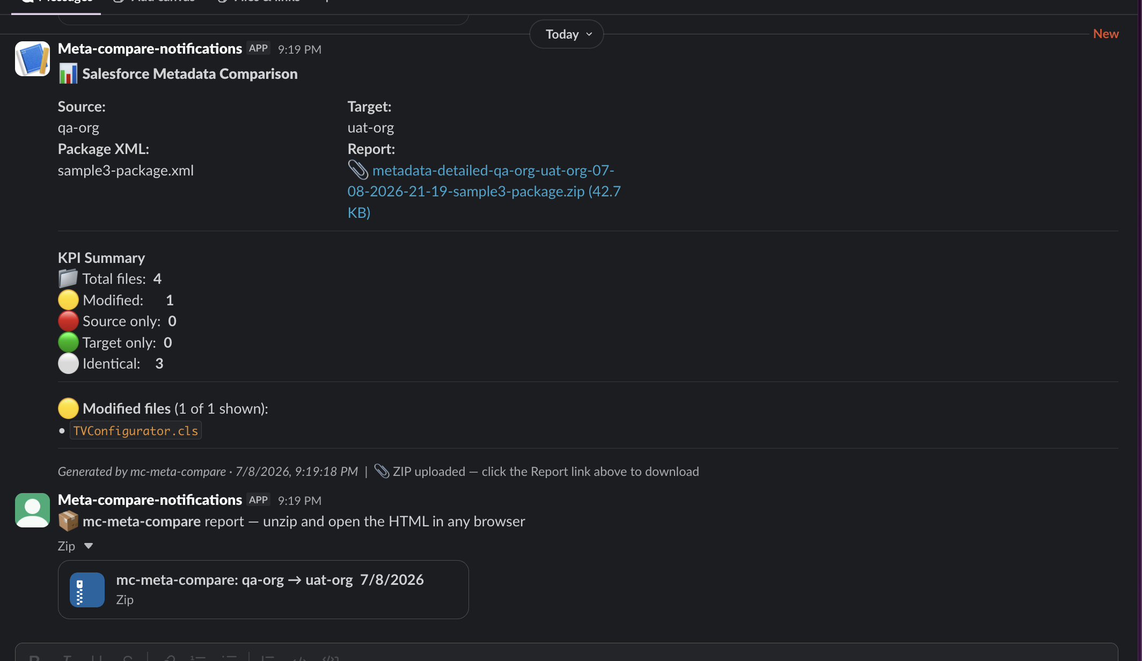Image resolution: width=1142 pixels, height=661 pixels.
Task: Click the Package XML: label
Action: pyautogui.click(x=104, y=149)
